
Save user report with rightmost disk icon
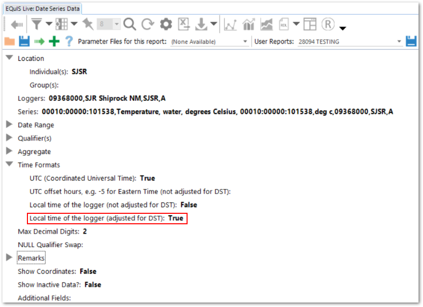pos(411,41)
